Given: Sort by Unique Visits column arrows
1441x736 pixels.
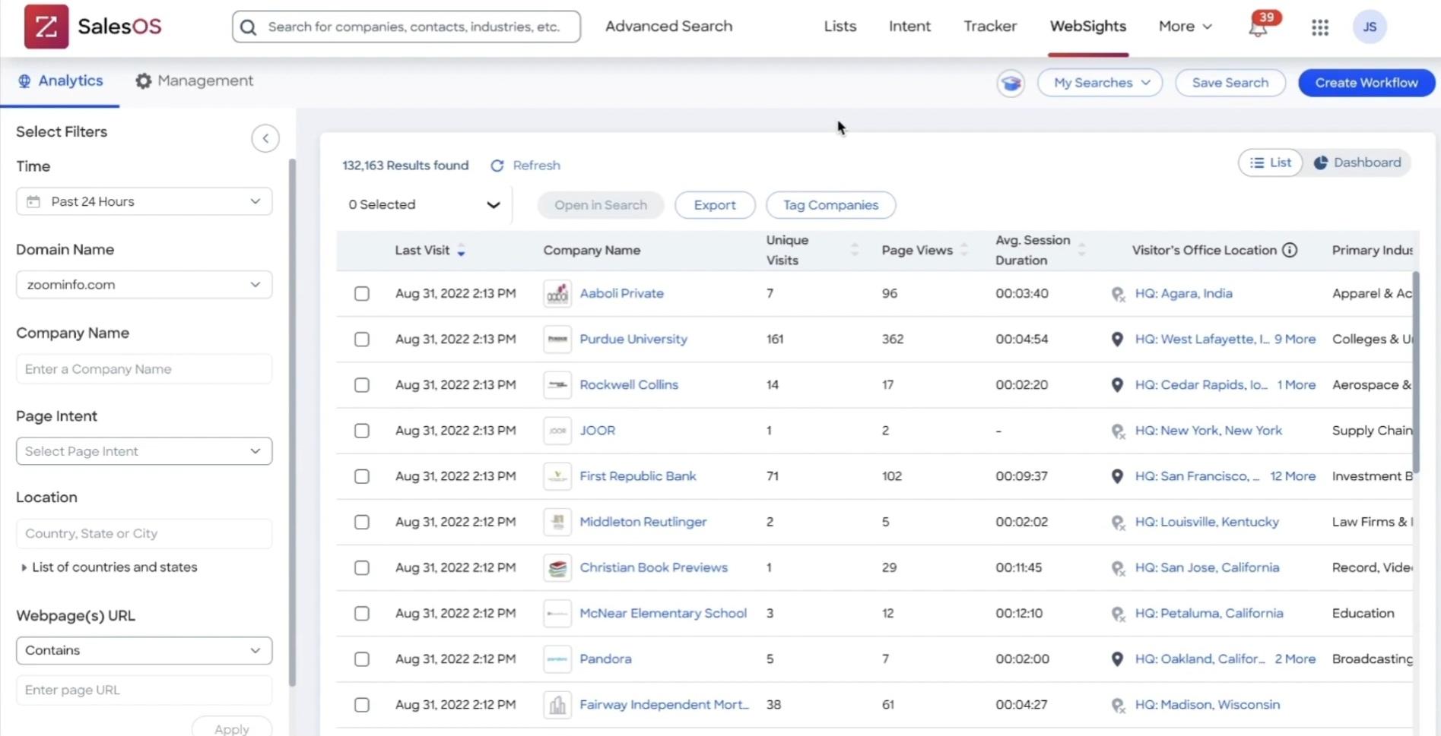Looking at the screenshot, I should click(x=855, y=250).
